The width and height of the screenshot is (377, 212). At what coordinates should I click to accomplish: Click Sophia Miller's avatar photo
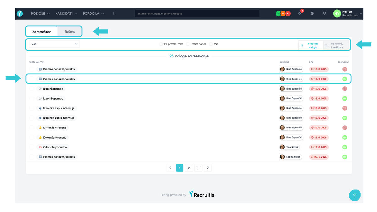(x=282, y=157)
